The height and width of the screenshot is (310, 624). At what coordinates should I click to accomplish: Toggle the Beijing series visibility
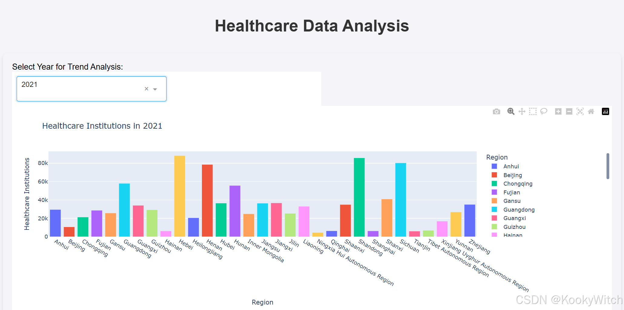pos(512,175)
